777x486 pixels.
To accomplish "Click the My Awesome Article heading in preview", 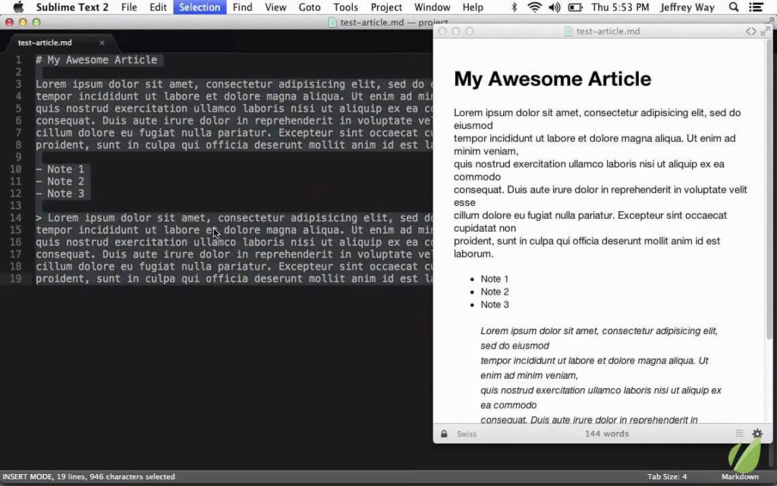I will click(x=552, y=78).
